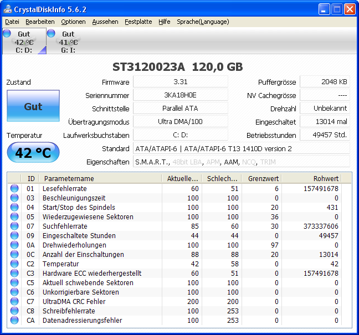Click the AAM feature in Eigenschaften

(231, 162)
